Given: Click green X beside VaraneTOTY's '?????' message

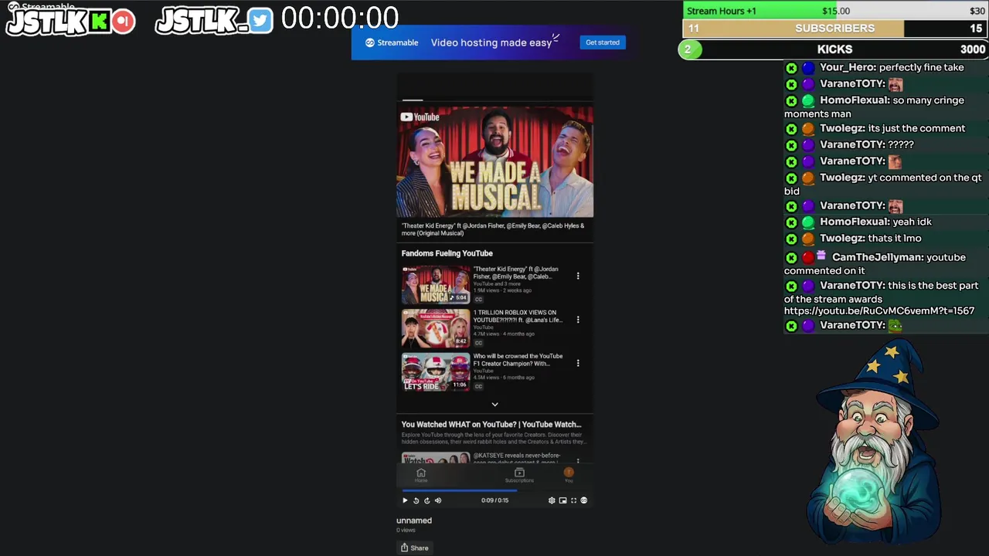Looking at the screenshot, I should tap(791, 145).
